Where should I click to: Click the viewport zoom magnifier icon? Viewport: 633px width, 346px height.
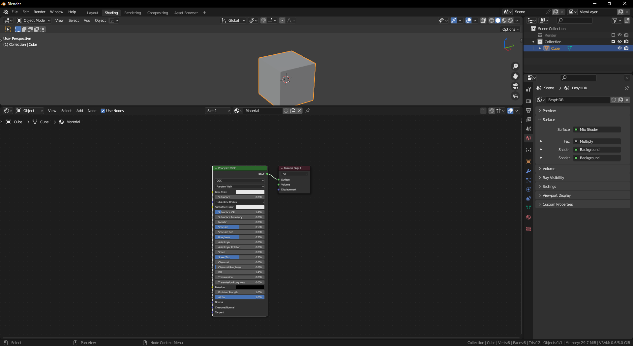pos(515,66)
